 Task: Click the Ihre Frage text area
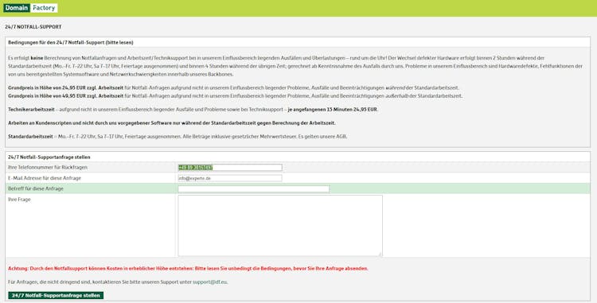280,226
